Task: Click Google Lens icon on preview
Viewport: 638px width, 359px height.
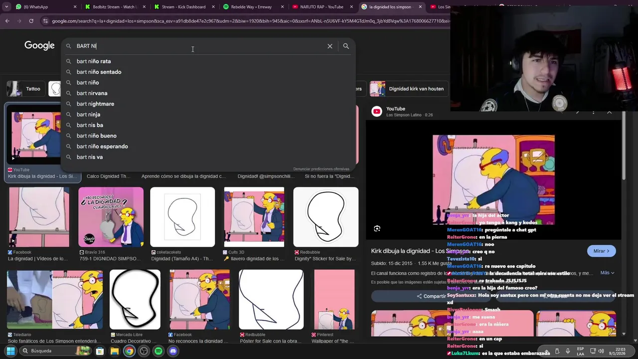Action: [x=377, y=228]
